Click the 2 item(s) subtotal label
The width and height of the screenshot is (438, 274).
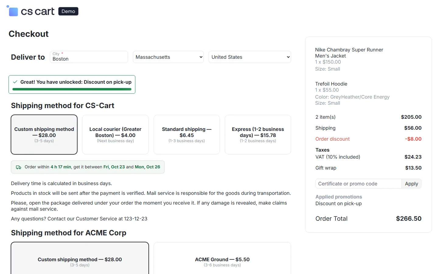(x=325, y=117)
